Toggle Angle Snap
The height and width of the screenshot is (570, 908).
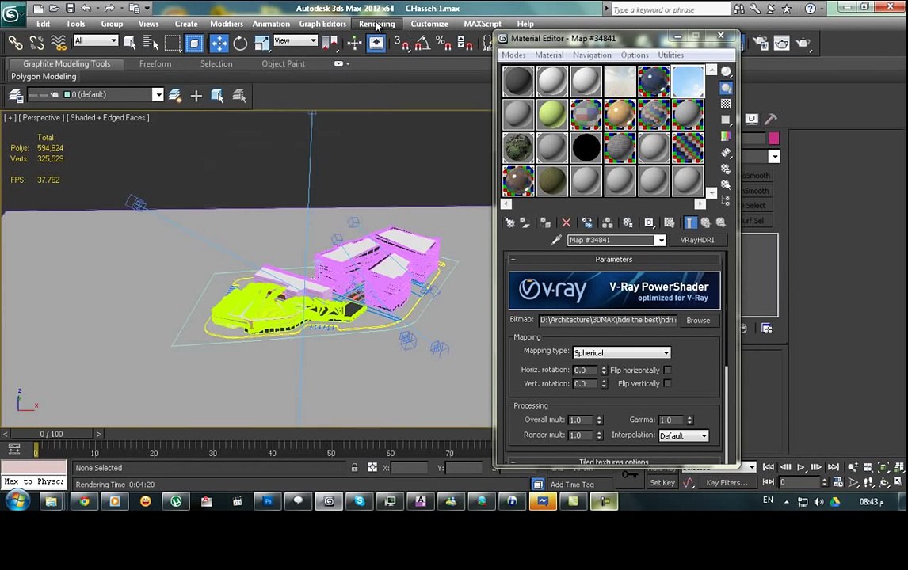[x=423, y=43]
